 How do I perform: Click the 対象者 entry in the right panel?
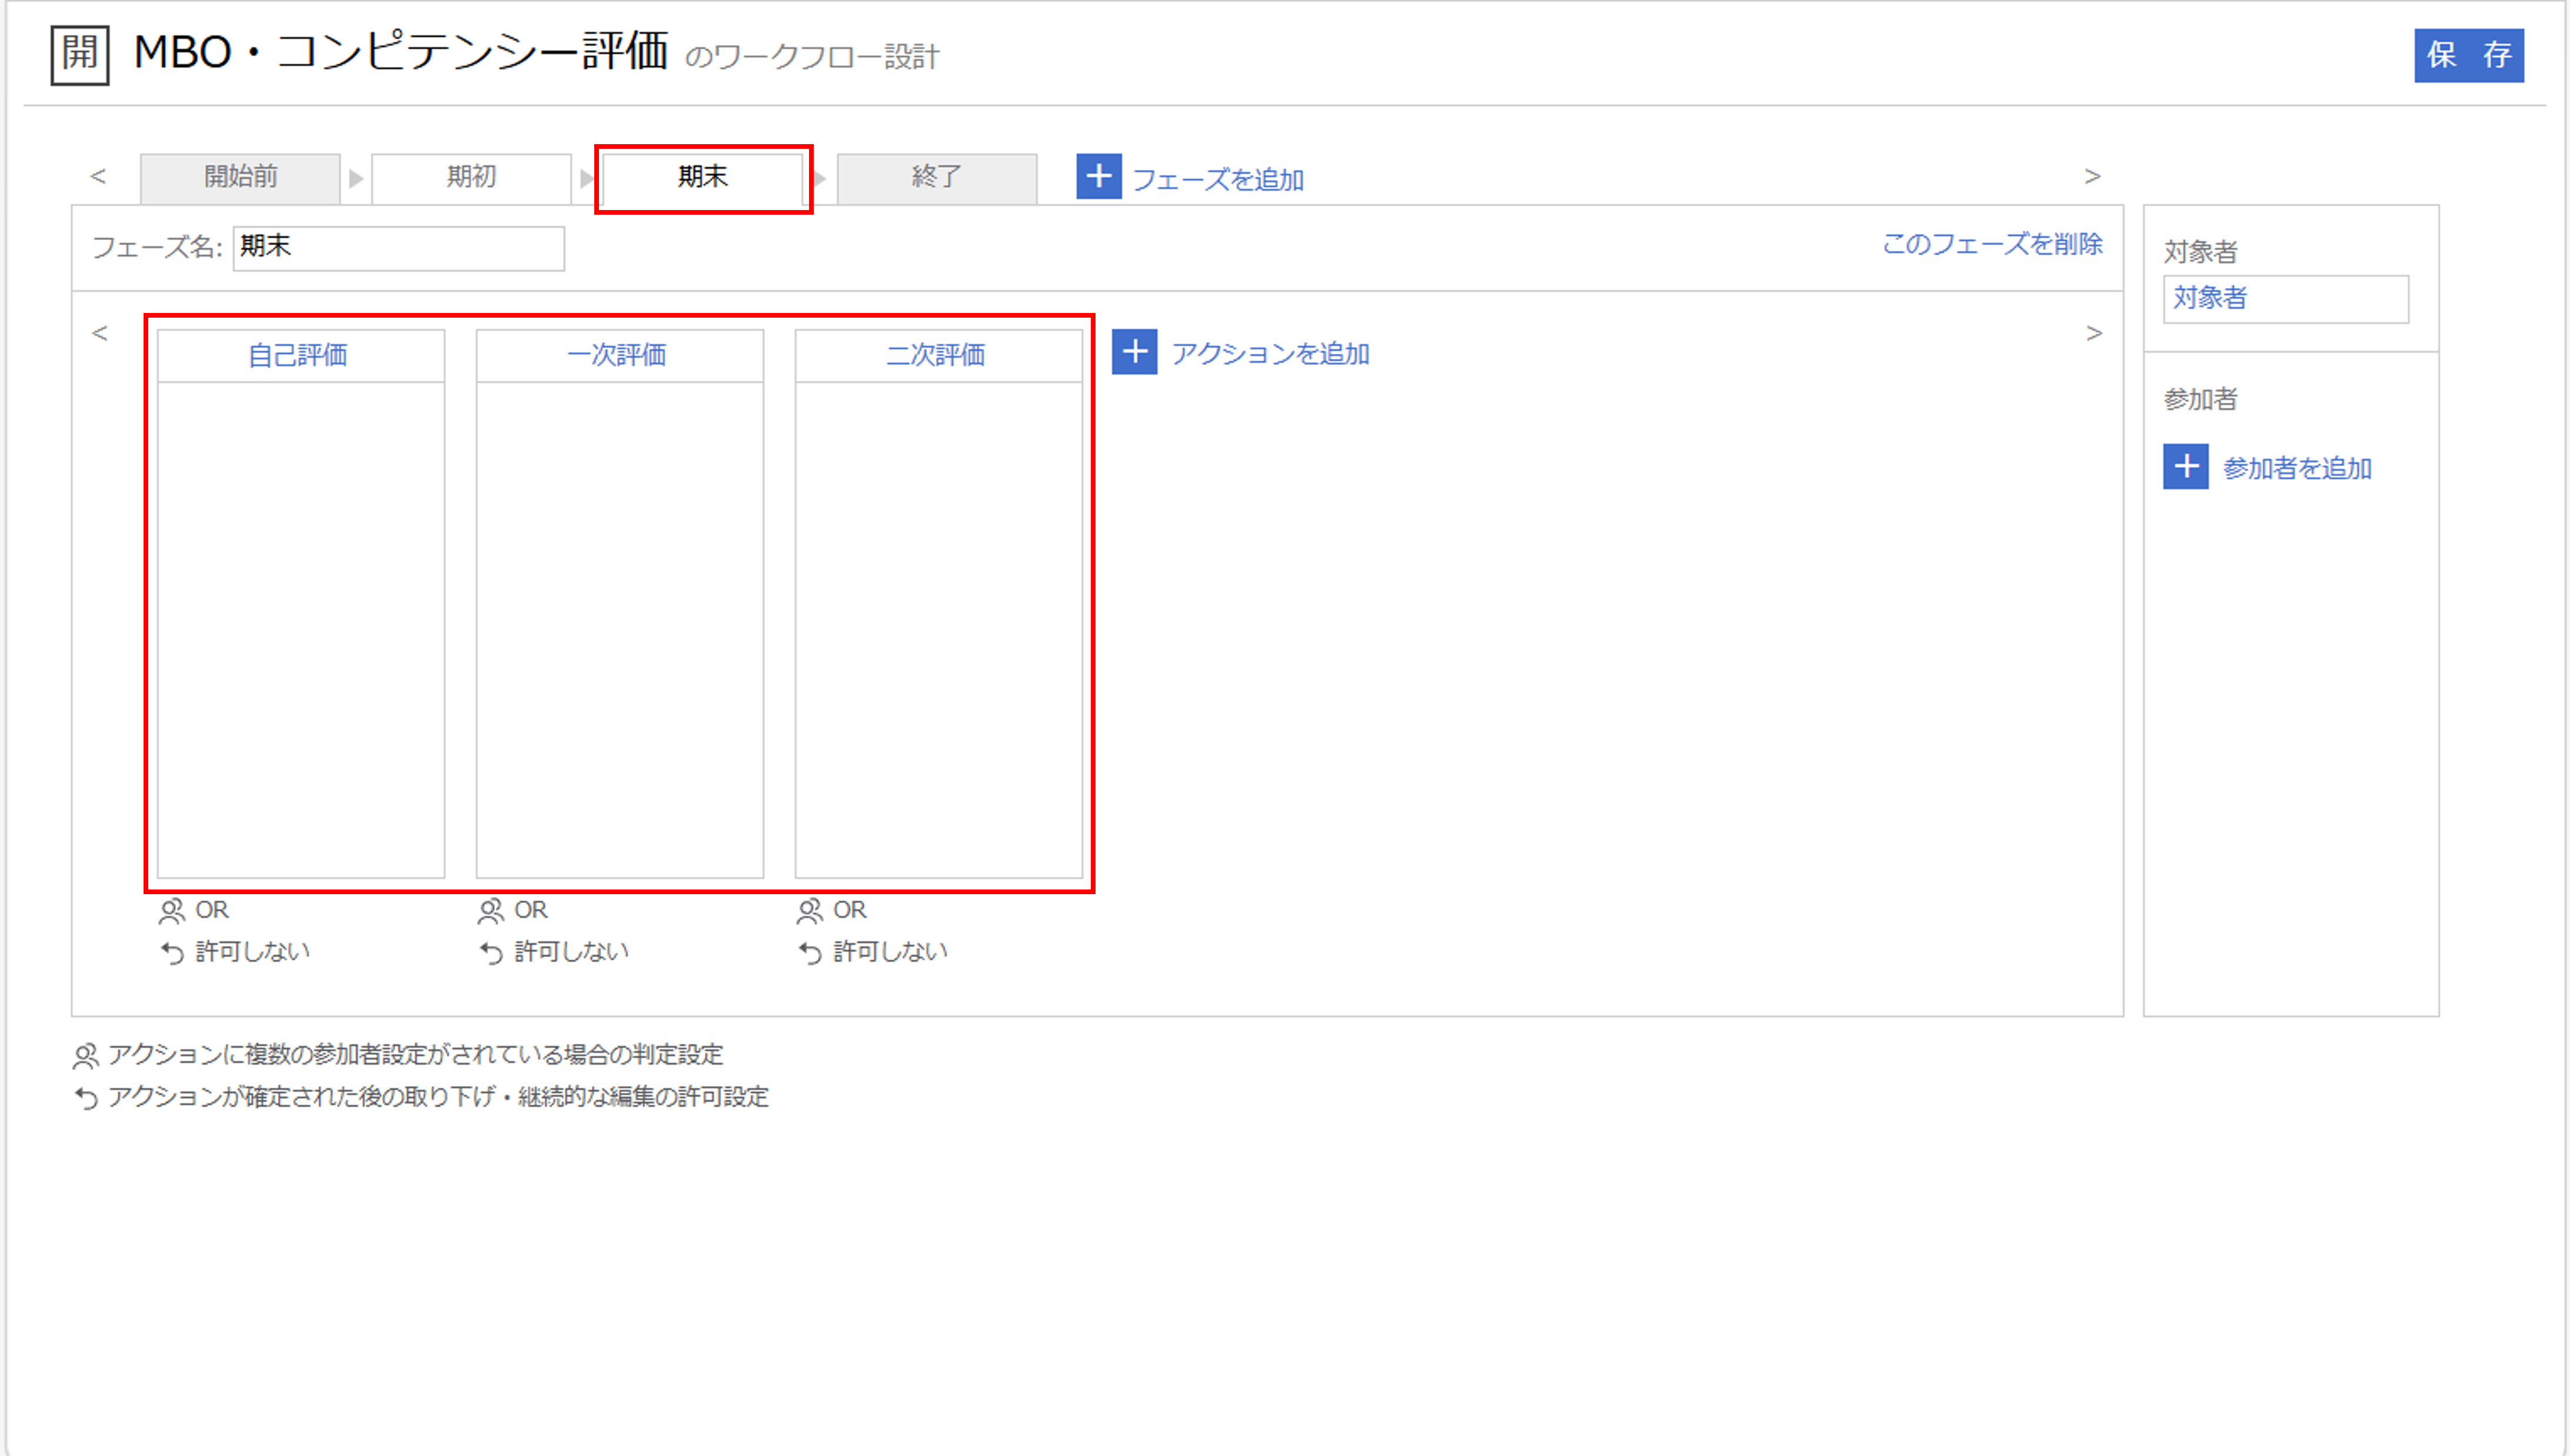pyautogui.click(x=2286, y=299)
